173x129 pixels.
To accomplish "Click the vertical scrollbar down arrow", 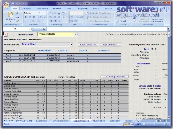I will [x=169, y=118].
